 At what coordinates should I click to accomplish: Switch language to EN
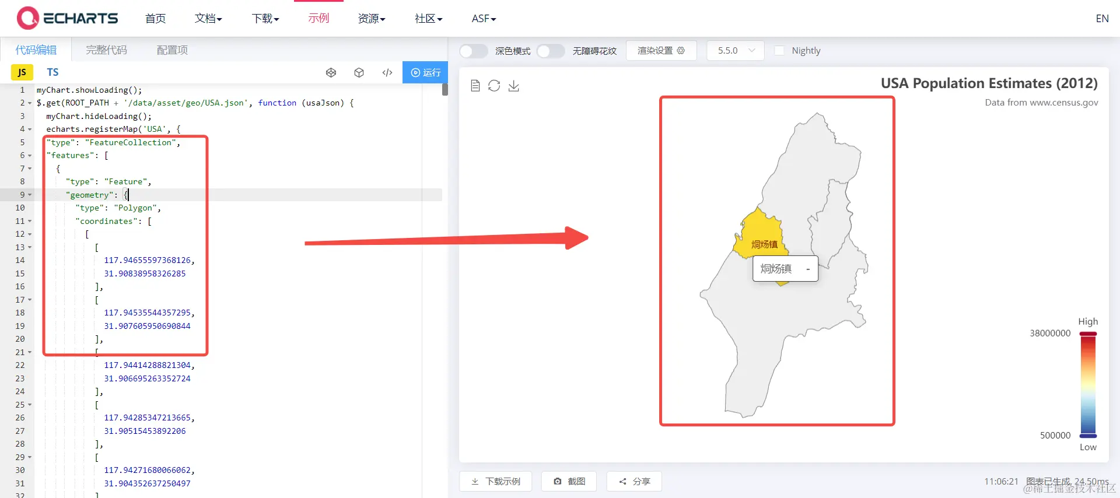coord(1102,19)
